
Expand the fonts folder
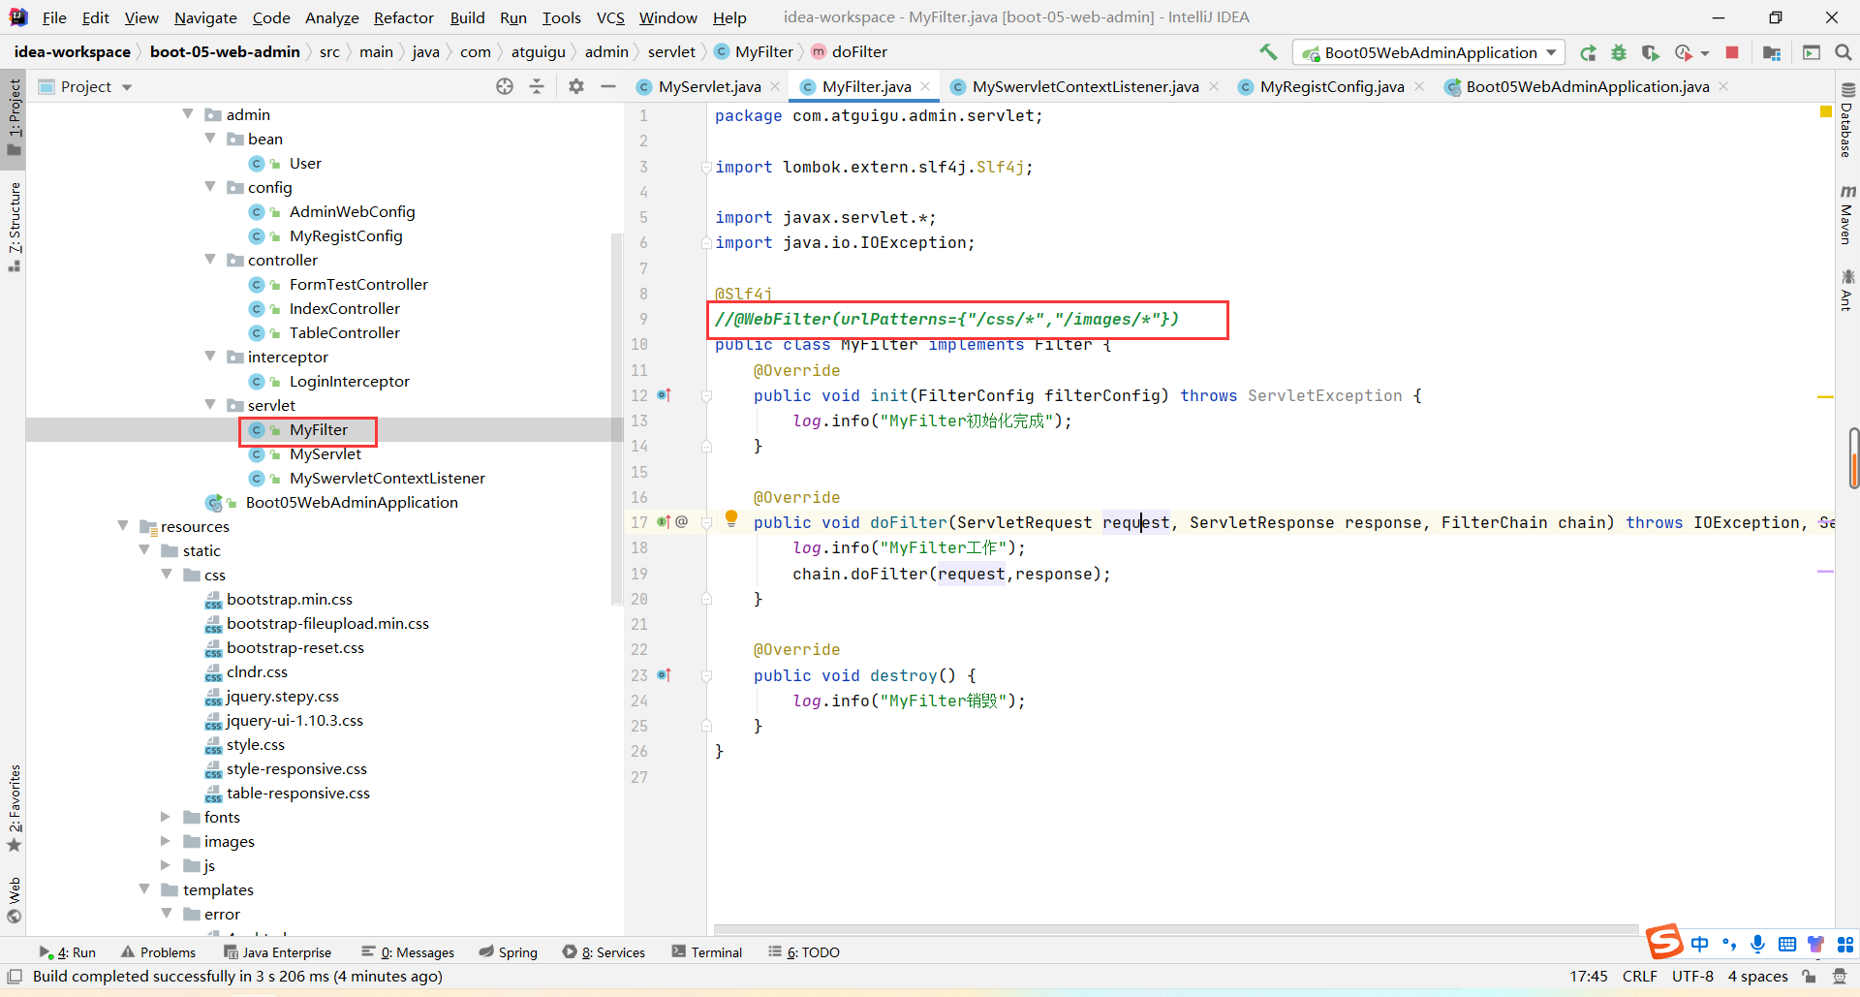click(166, 817)
